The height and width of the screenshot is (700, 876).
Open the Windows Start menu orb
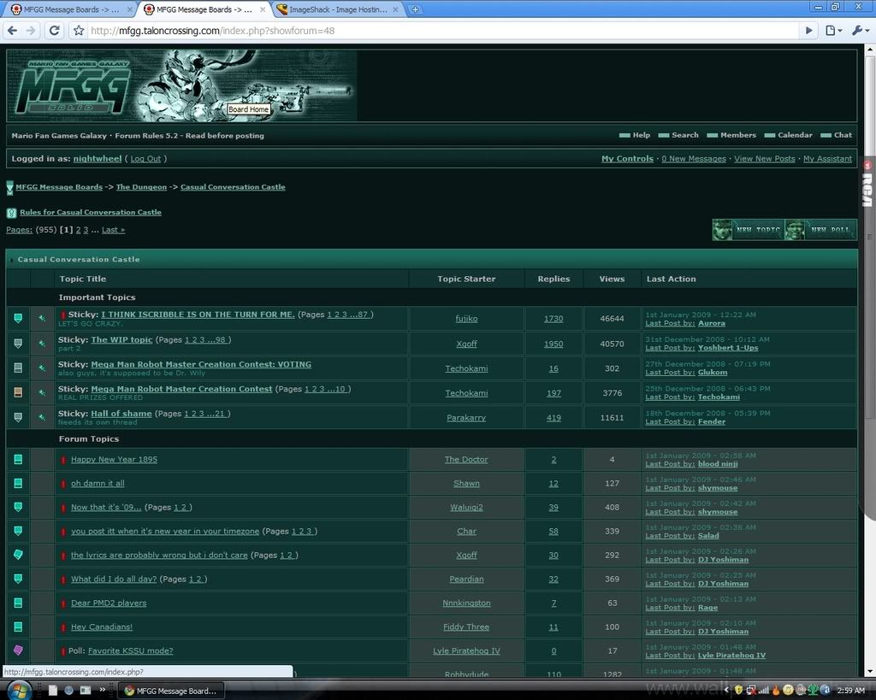(19, 689)
